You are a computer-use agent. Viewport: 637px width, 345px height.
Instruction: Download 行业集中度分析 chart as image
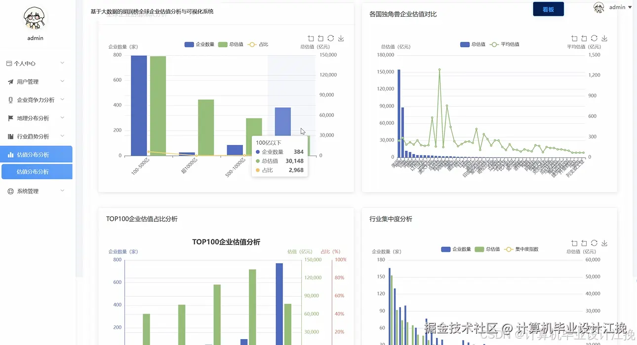click(x=604, y=243)
